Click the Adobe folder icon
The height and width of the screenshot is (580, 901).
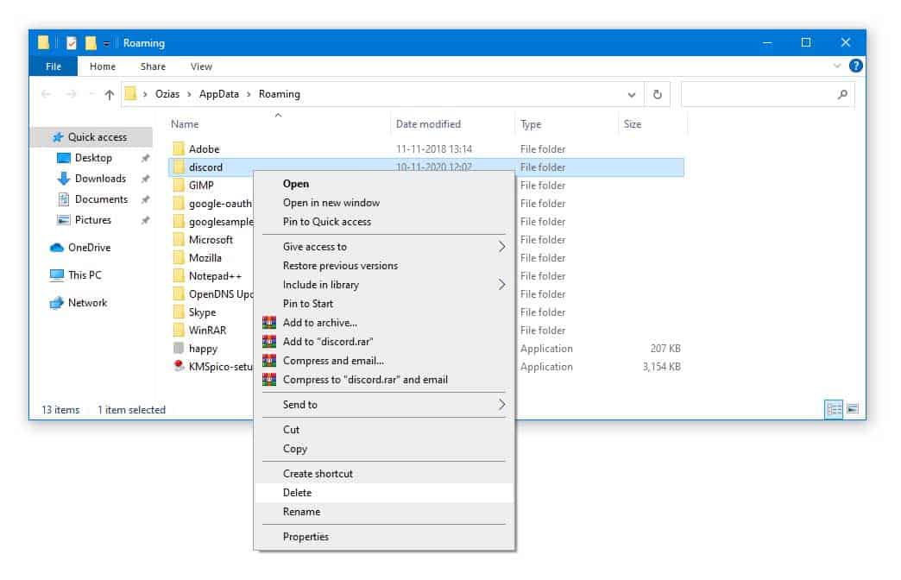[179, 148]
